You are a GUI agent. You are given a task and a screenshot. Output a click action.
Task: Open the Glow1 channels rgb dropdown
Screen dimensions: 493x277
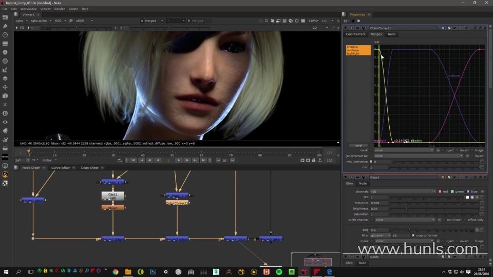pyautogui.click(x=403, y=191)
